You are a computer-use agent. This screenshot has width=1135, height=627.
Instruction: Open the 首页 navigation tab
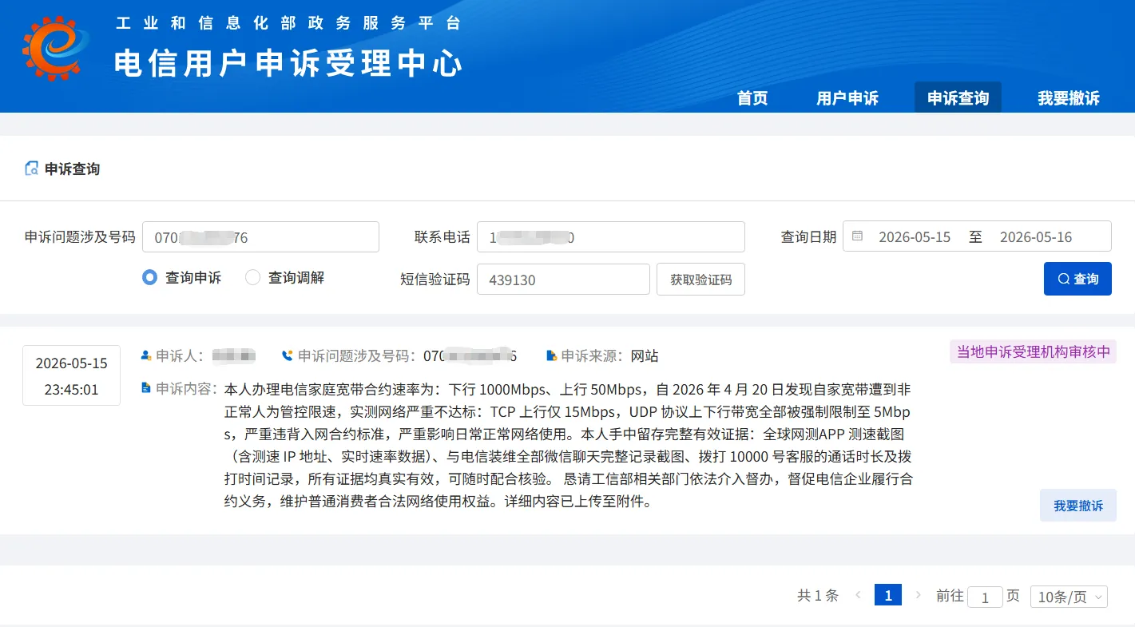tap(752, 98)
